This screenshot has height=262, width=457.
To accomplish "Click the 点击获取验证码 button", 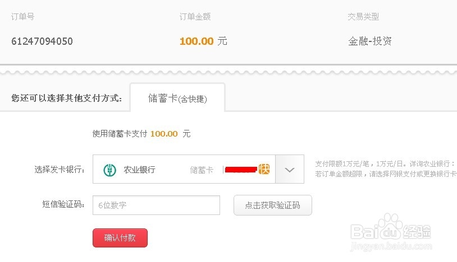I will 273,205.
